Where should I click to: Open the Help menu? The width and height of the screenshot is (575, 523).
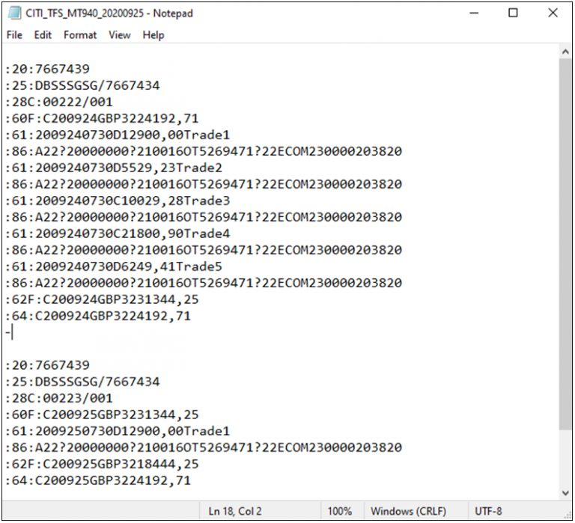coord(153,35)
